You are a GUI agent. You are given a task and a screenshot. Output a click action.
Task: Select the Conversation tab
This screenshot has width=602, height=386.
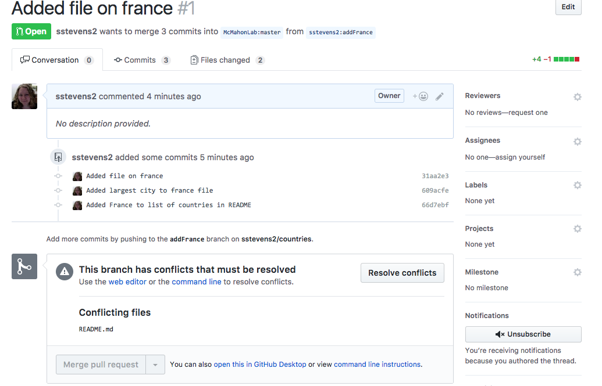pyautogui.click(x=57, y=60)
